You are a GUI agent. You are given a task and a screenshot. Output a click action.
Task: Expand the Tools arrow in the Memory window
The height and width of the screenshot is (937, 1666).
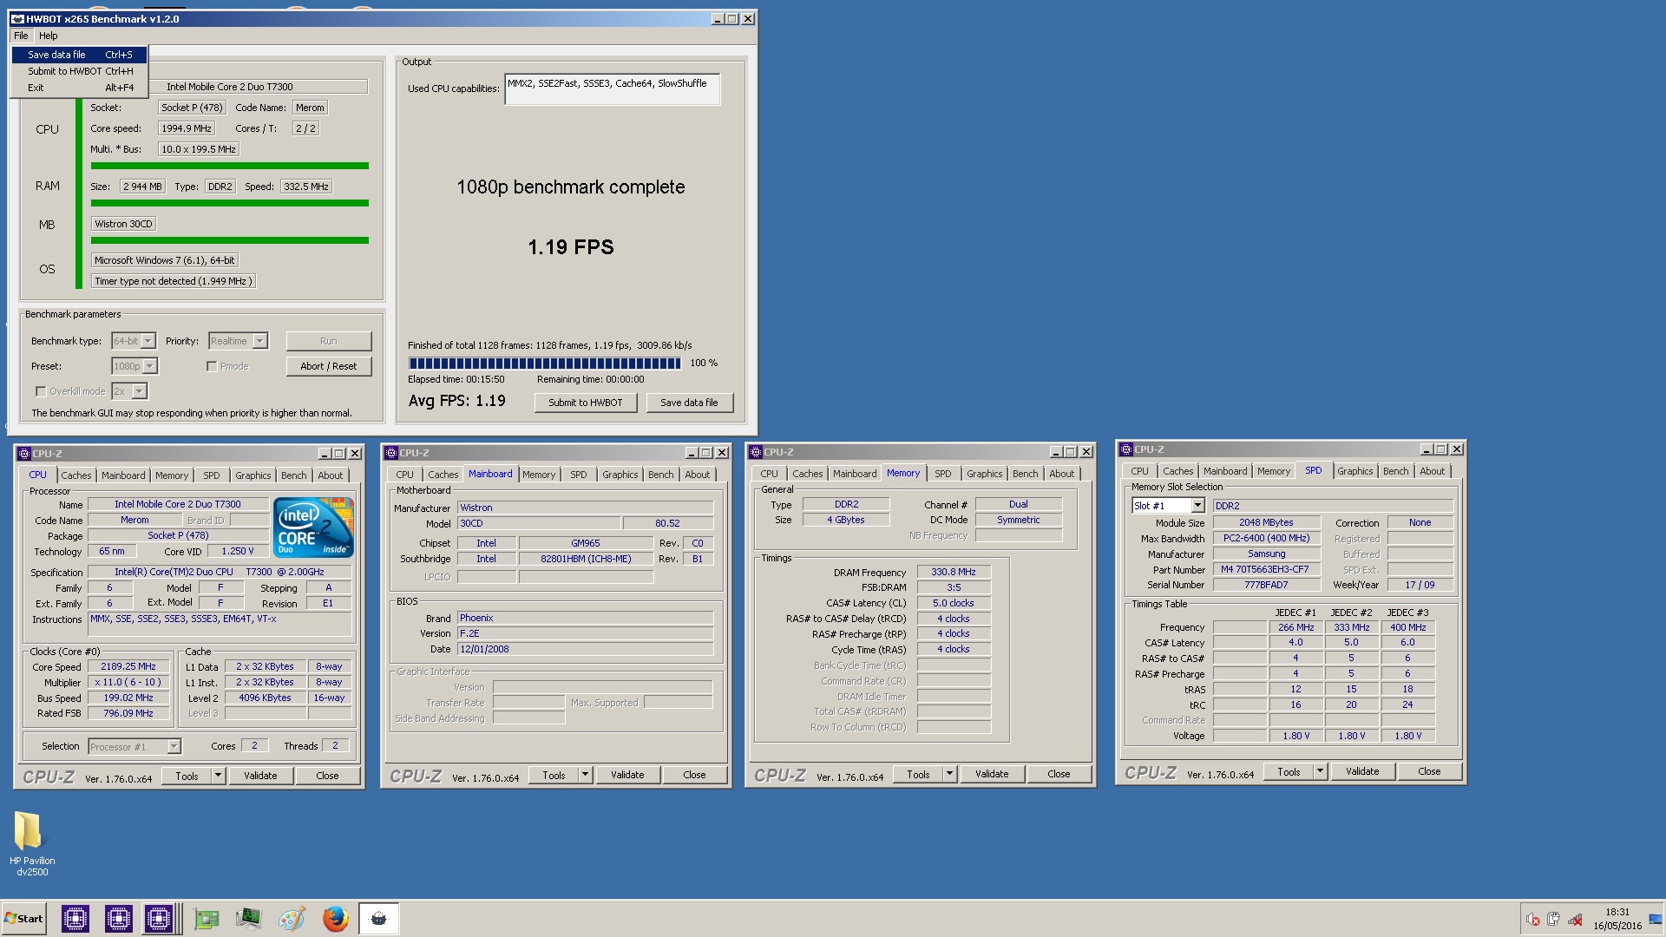click(x=950, y=774)
